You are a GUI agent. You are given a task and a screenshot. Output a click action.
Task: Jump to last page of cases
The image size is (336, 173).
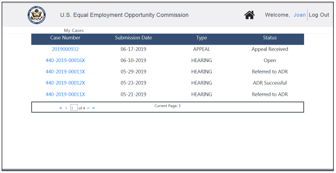coord(94,108)
